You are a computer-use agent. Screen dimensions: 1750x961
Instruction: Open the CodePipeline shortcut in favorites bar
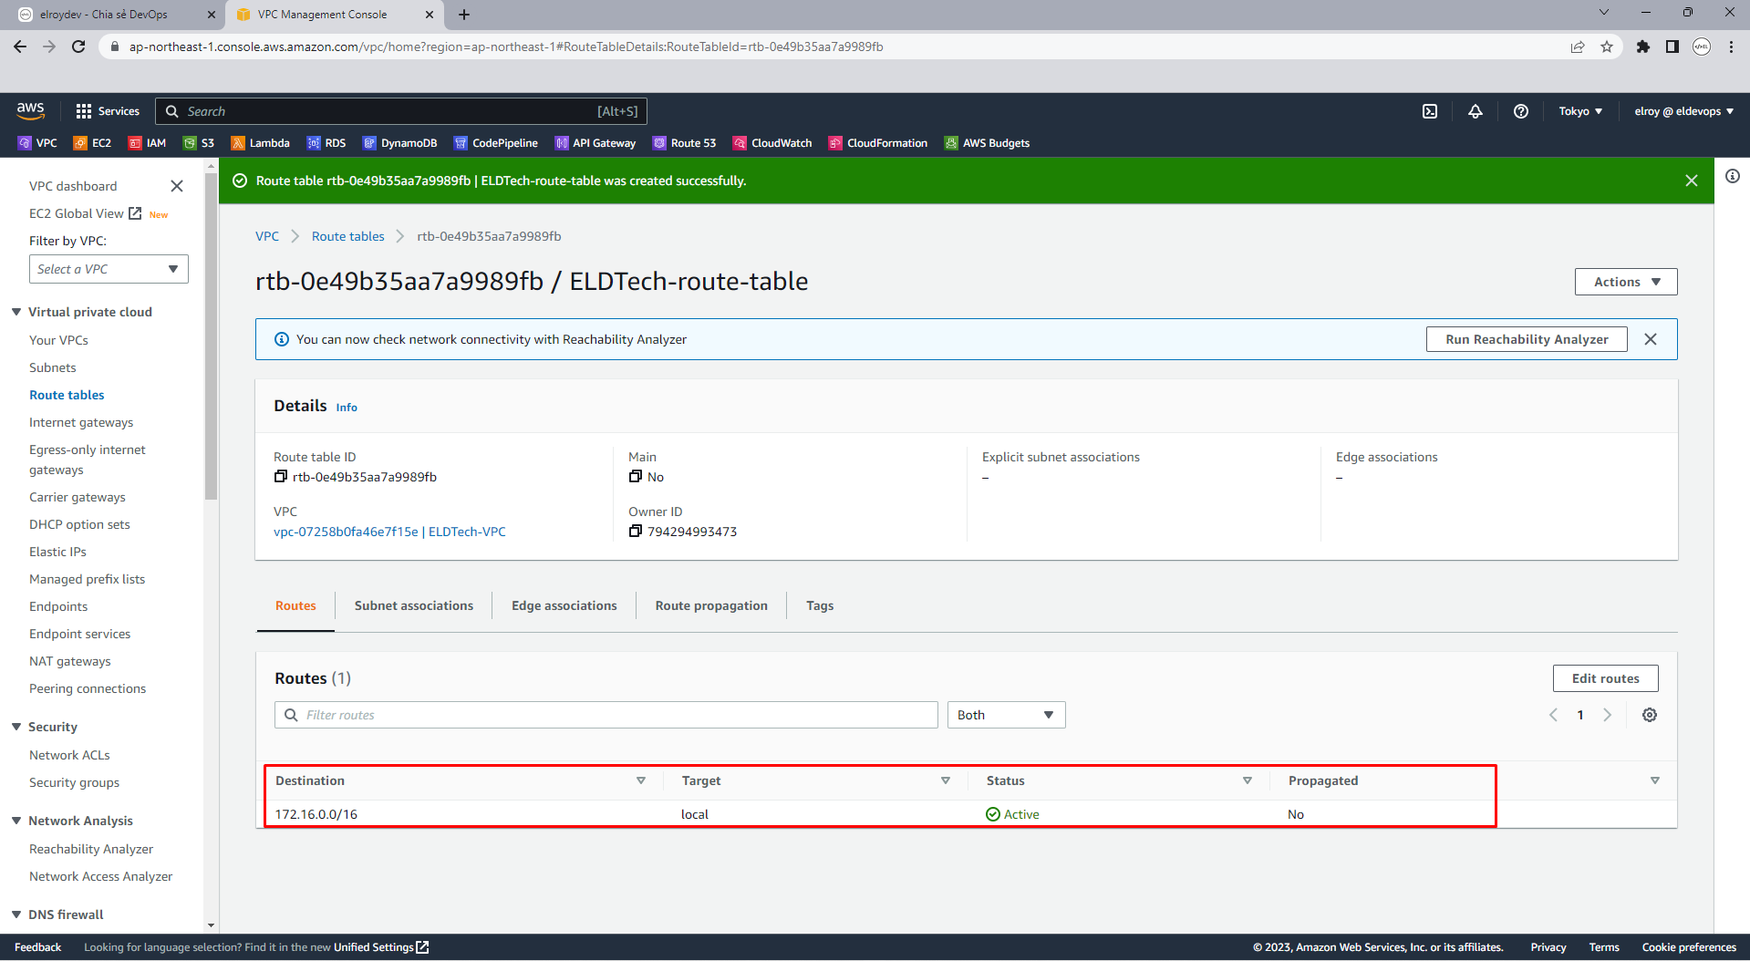(x=495, y=143)
